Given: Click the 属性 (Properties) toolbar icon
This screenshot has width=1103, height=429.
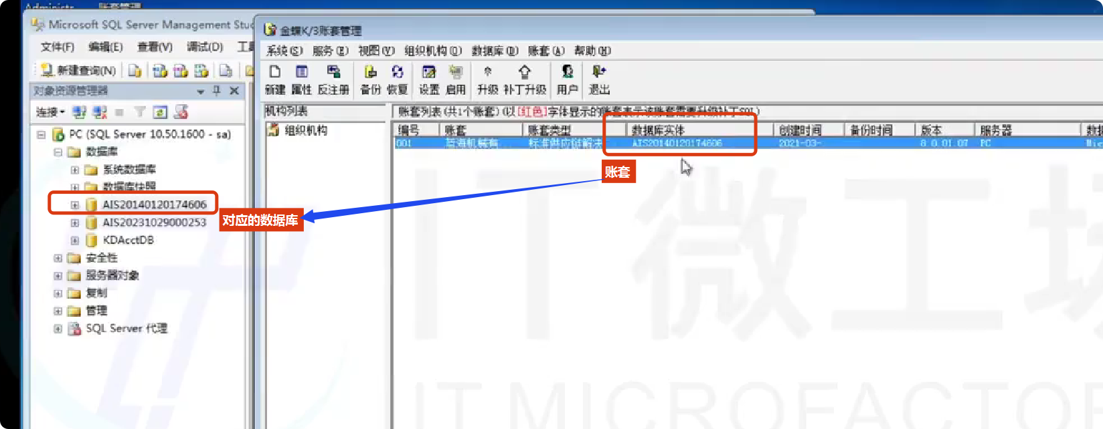Looking at the screenshot, I should pyautogui.click(x=301, y=80).
